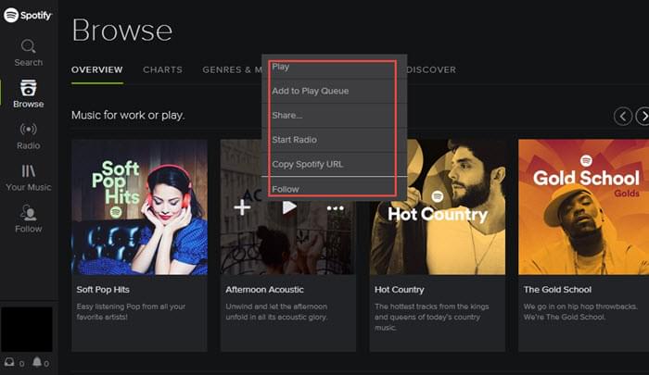
Task: Click 'Easy listening Pop' description text
Action: (131, 312)
